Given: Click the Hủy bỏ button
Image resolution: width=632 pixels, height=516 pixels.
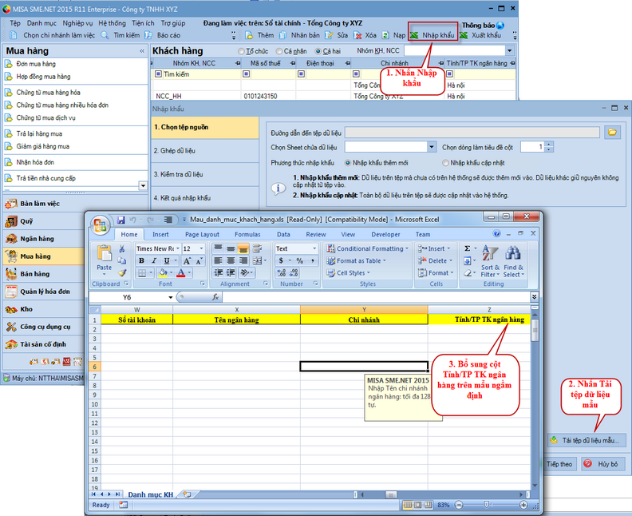Looking at the screenshot, I should 603,464.
